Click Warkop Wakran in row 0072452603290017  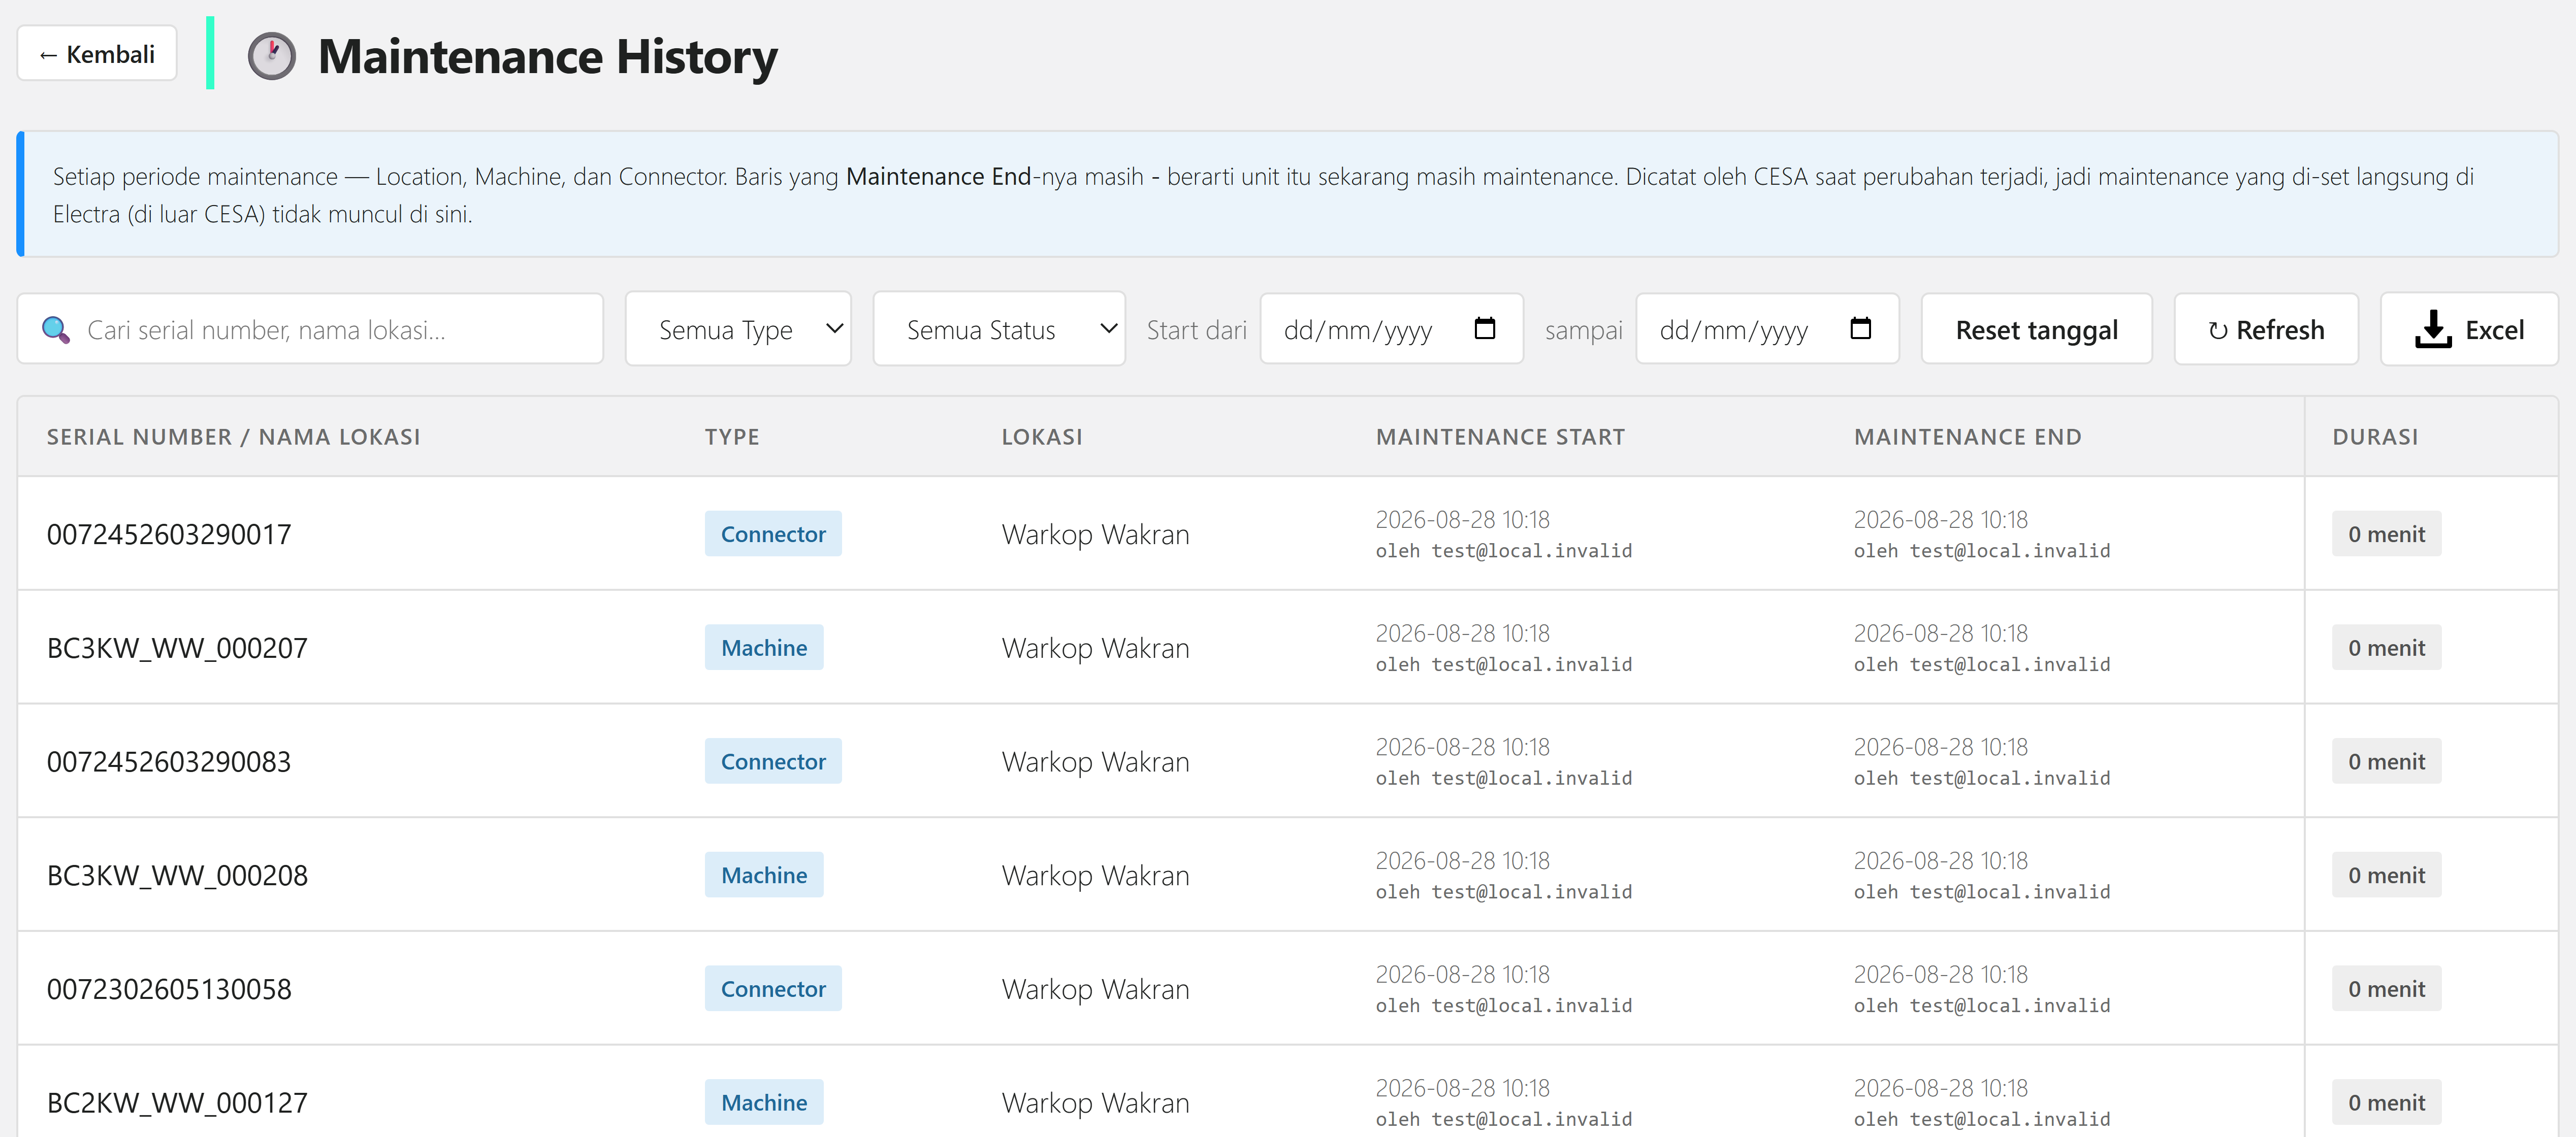pyautogui.click(x=1096, y=534)
